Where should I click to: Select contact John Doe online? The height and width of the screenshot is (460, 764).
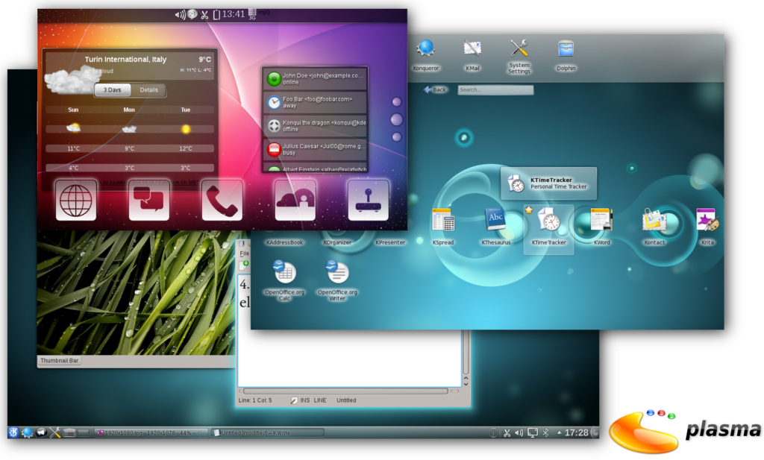(315, 78)
